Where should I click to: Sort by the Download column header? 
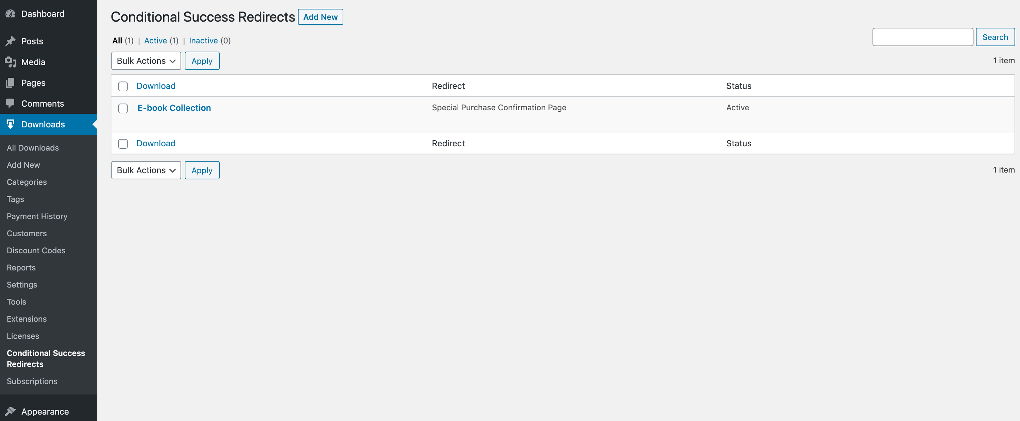click(x=156, y=86)
